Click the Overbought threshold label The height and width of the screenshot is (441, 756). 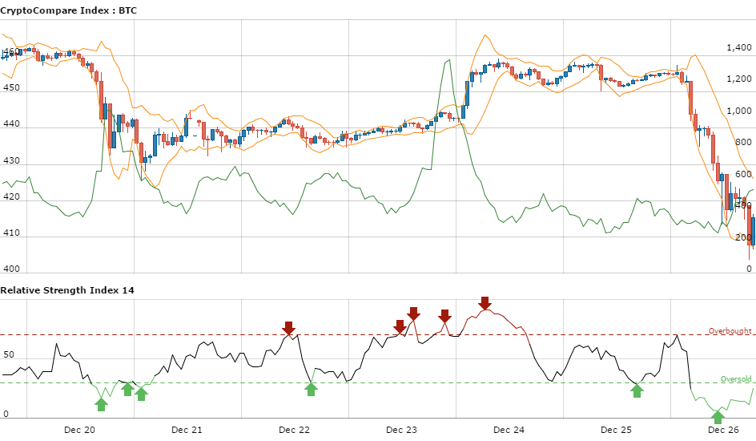730,330
